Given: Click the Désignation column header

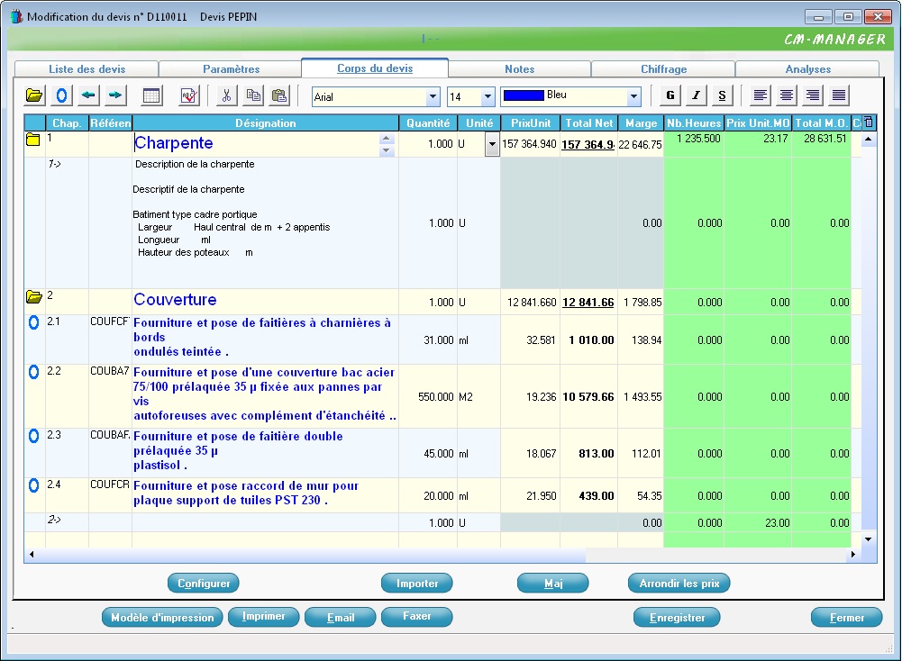Looking at the screenshot, I should pyautogui.click(x=265, y=123).
